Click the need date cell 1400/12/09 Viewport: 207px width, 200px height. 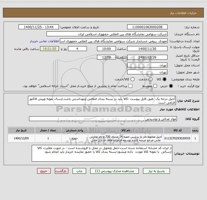(x=21, y=138)
